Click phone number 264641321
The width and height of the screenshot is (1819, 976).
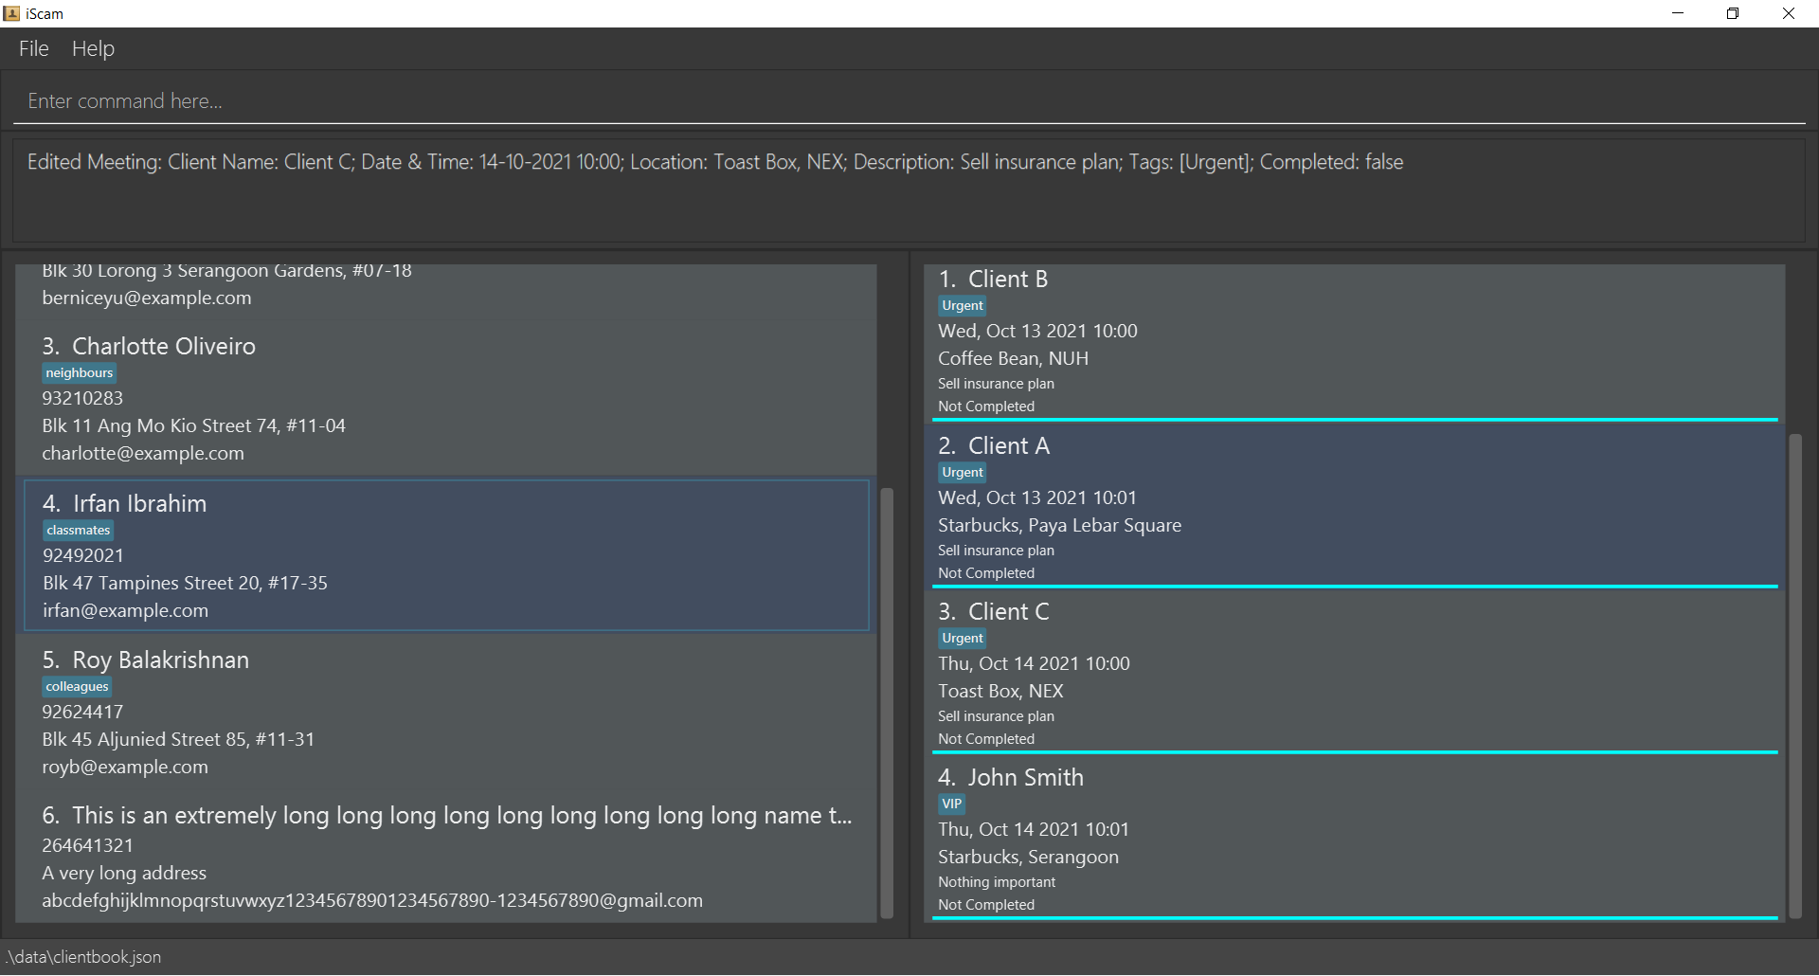[x=87, y=845]
